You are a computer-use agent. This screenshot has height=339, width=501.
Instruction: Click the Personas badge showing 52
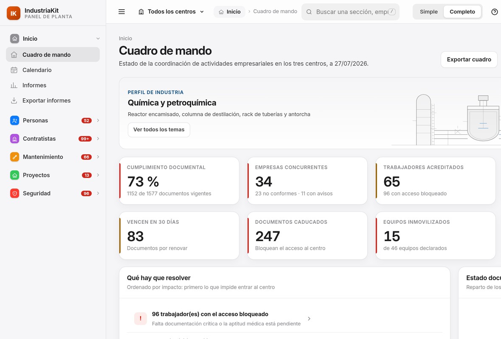coord(87,120)
